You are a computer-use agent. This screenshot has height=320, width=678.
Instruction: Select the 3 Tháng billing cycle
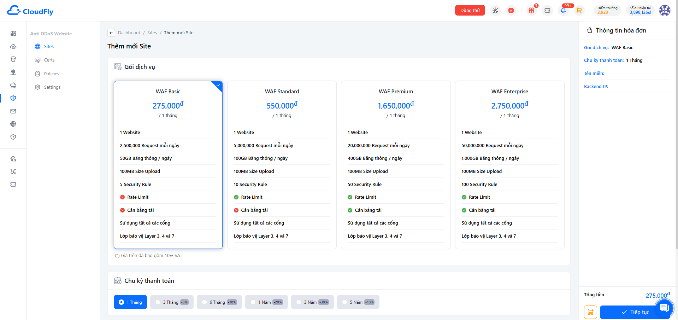[x=172, y=302]
